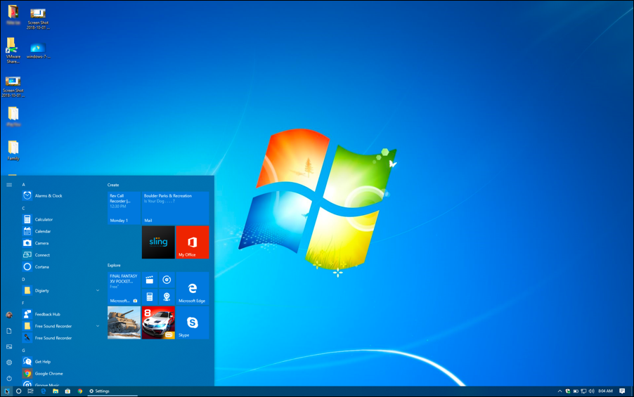Click the 'C' letter header in app list
The image size is (634, 397).
[x=23, y=209]
